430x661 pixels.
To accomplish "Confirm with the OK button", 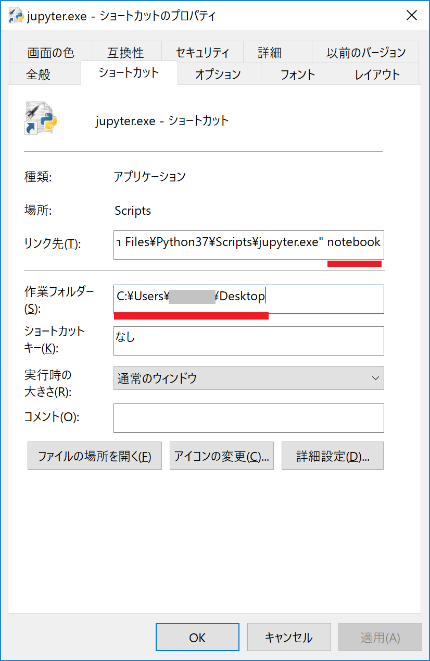I will 197,637.
